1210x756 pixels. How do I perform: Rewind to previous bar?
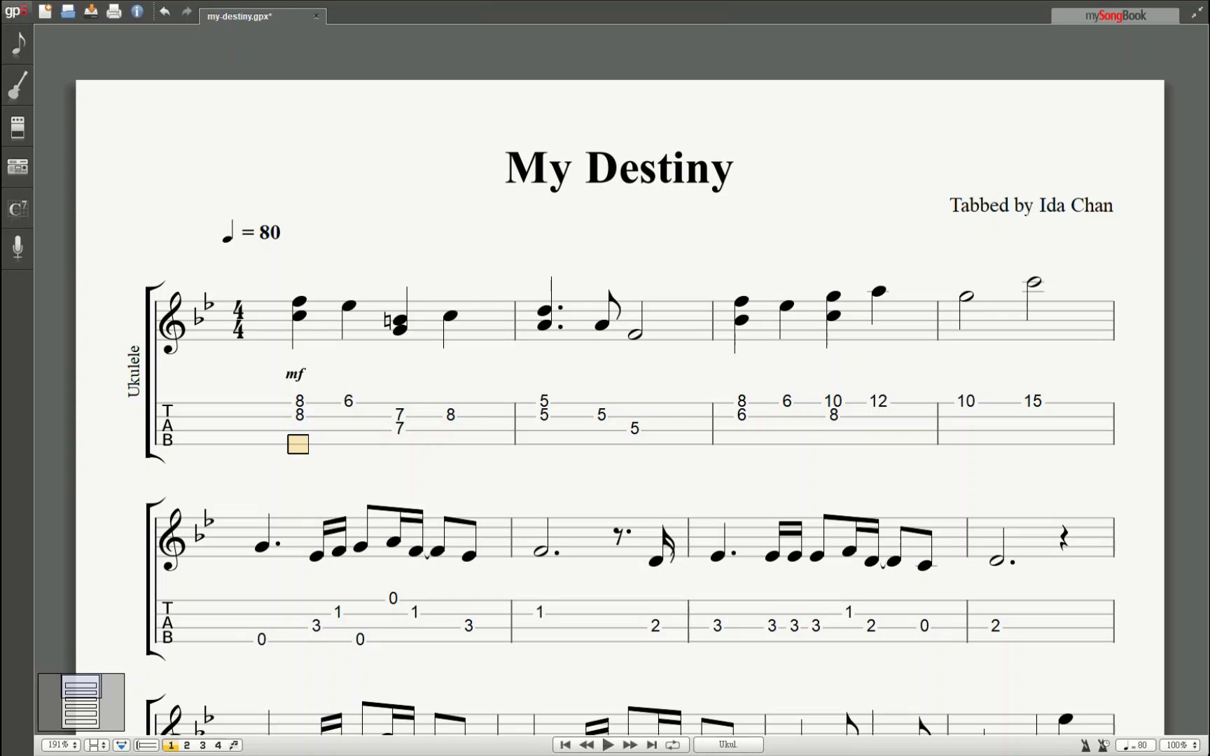[x=587, y=745]
